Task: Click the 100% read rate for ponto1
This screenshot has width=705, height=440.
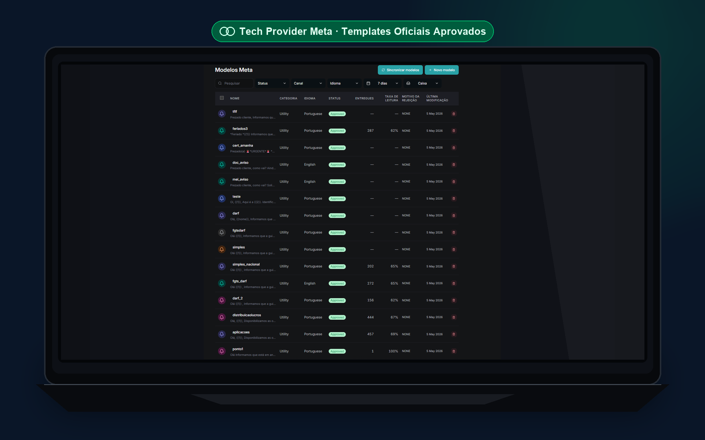Action: (x=393, y=351)
